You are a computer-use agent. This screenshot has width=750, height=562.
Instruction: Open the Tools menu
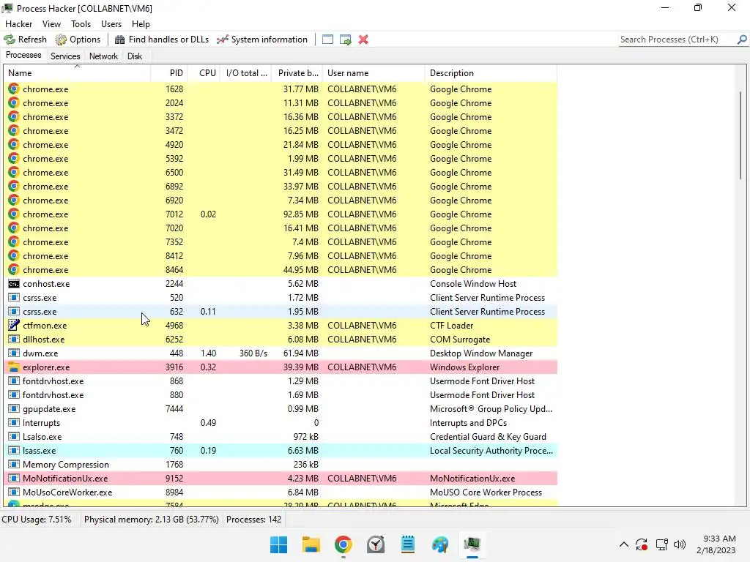click(x=81, y=24)
